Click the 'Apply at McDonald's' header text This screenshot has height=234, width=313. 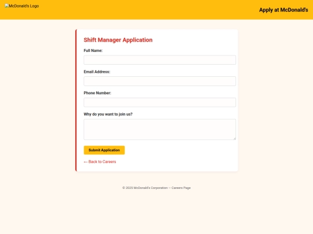tap(283, 10)
